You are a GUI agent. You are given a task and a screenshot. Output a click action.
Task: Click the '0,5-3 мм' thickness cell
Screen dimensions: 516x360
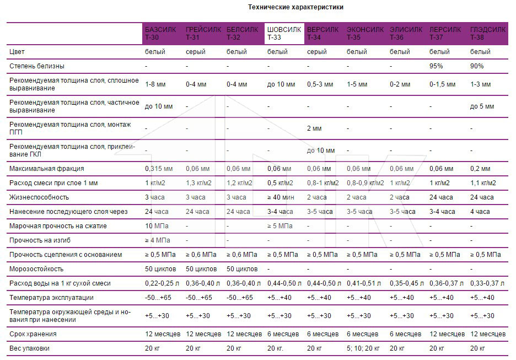320,84
